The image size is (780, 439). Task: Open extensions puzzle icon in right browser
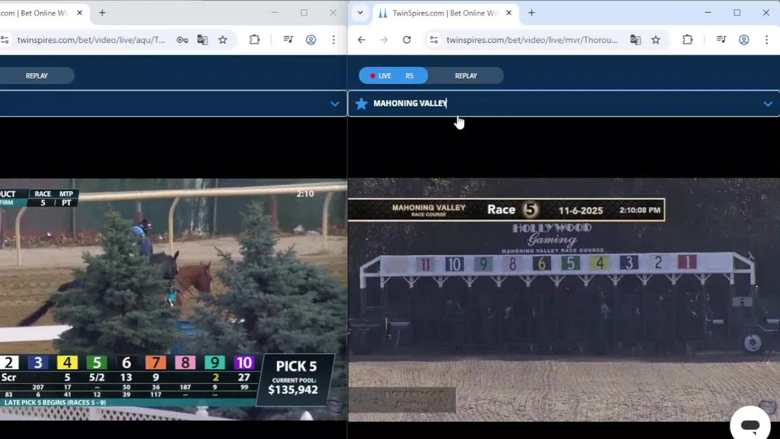pos(687,40)
